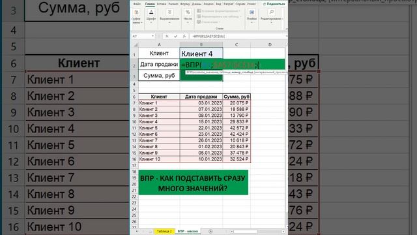Add a new sheet with plus icon

click(210, 231)
